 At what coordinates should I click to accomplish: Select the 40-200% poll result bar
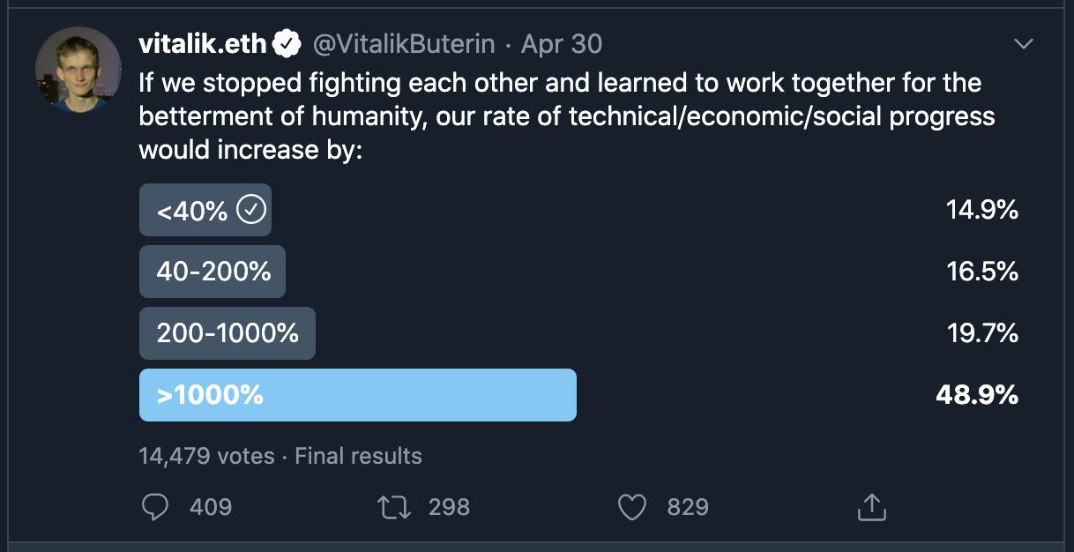pos(213,272)
